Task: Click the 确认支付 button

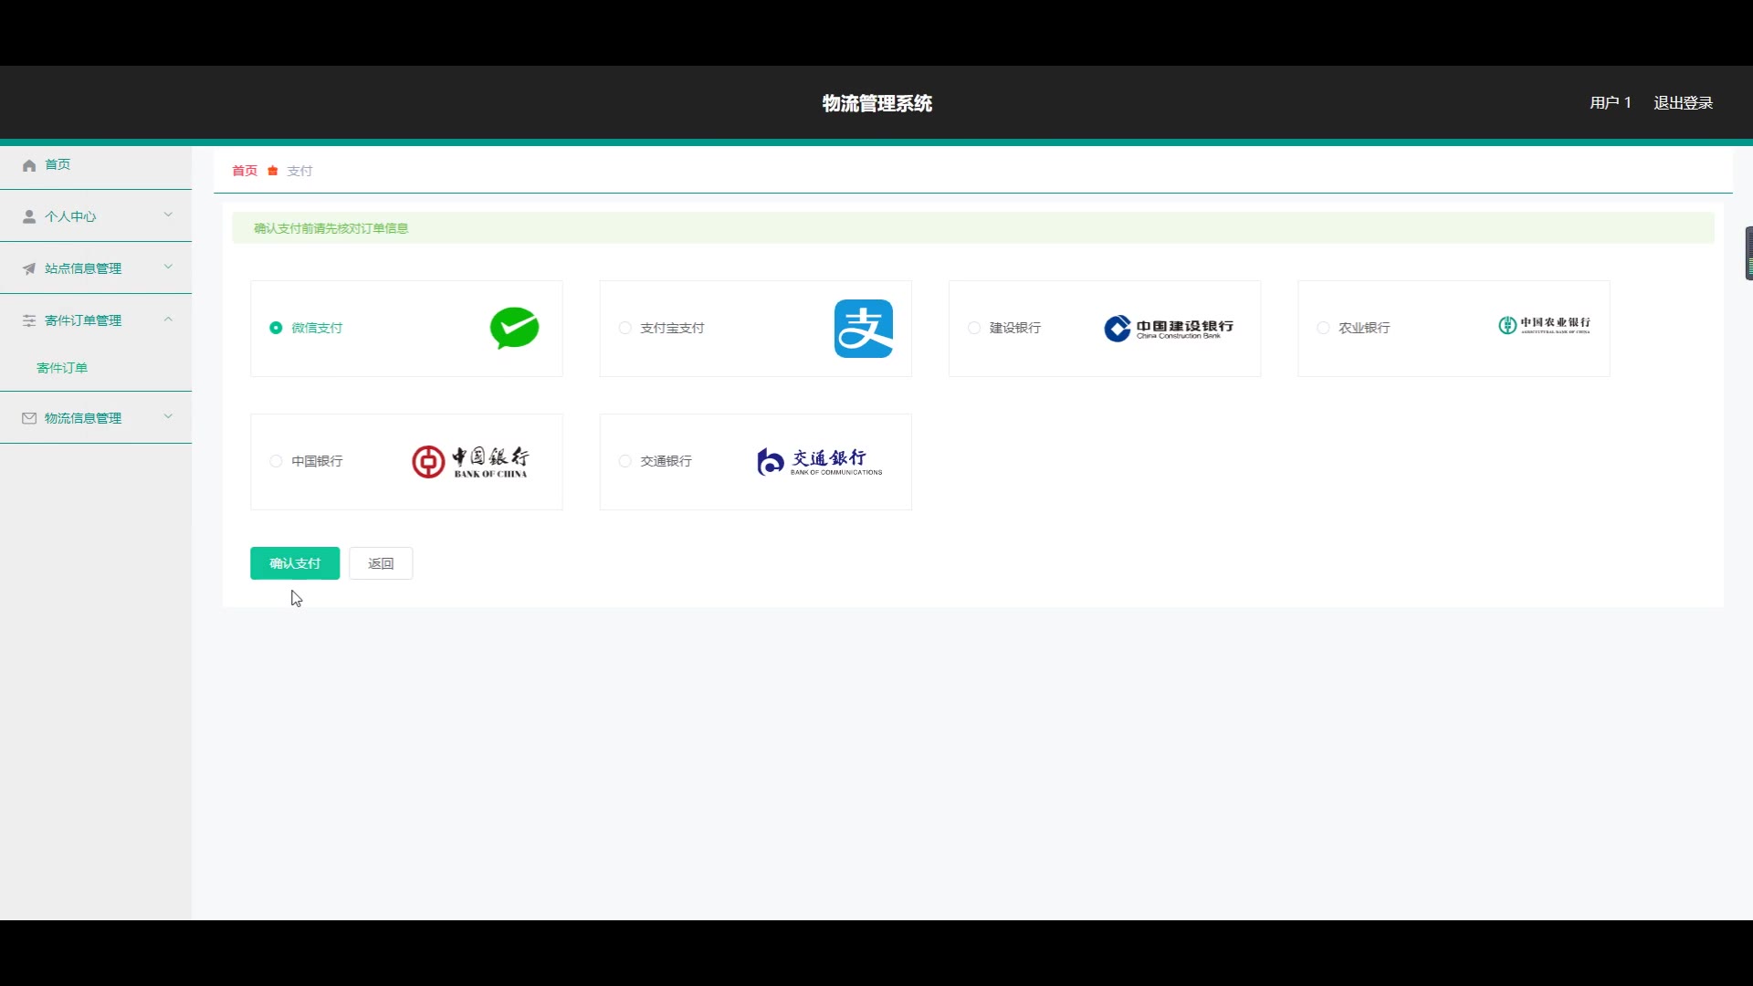Action: point(295,563)
